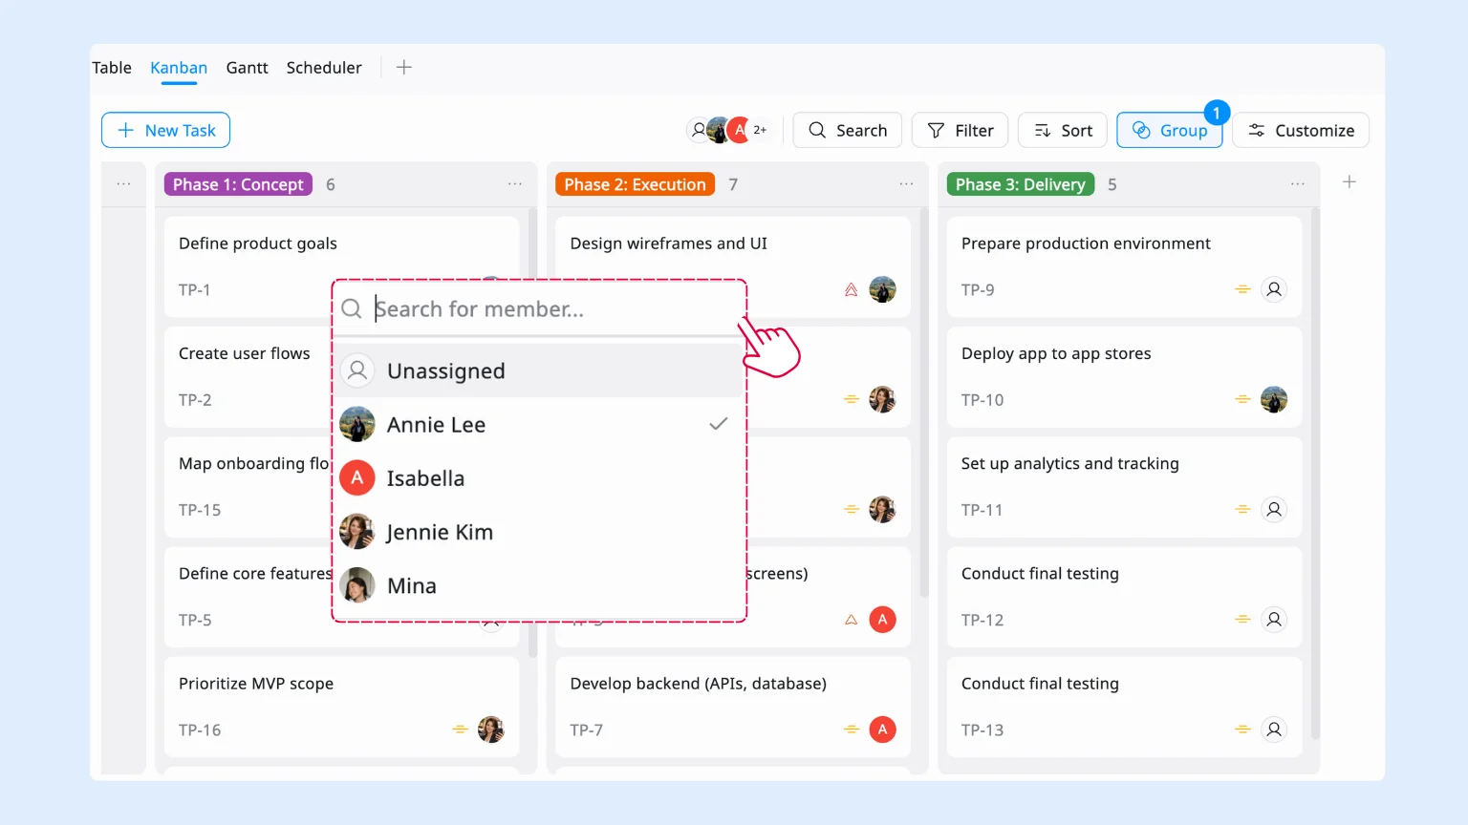Click the assignee avatar on TP-10 card
Image resolution: width=1468 pixels, height=825 pixels.
coord(1273,399)
